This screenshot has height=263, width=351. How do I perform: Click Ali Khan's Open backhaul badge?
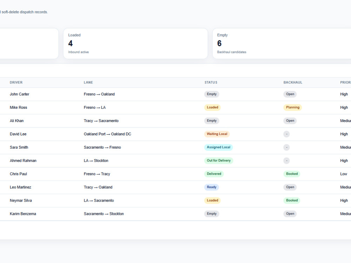pyautogui.click(x=290, y=121)
